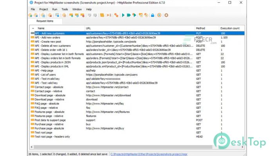
Task: Click the Project properties house-shaped toolbar icon
Action: point(64,15)
